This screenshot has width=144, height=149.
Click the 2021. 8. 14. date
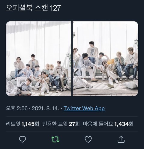(45, 108)
